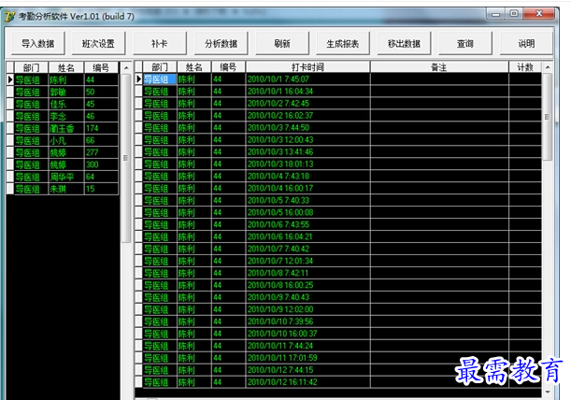Click the 补卡 button
The image size is (571, 400).
(x=160, y=44)
